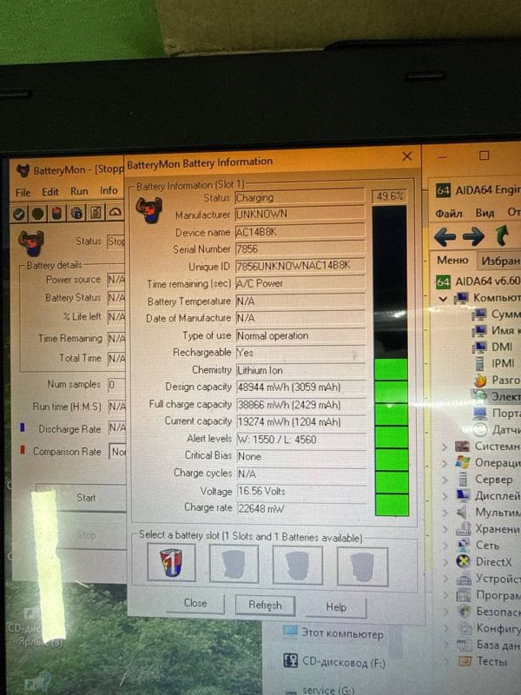Click the Voltage value 16.56 Volts

tap(301, 491)
